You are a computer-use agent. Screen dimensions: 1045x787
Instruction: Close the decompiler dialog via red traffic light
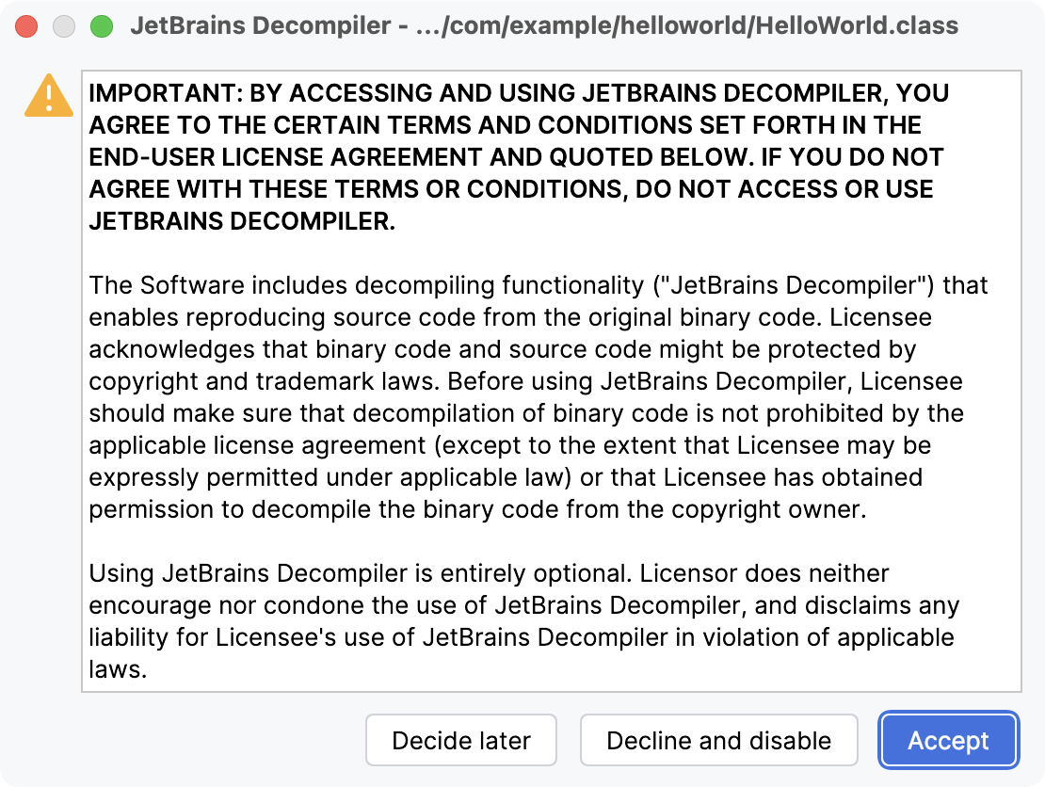(26, 26)
